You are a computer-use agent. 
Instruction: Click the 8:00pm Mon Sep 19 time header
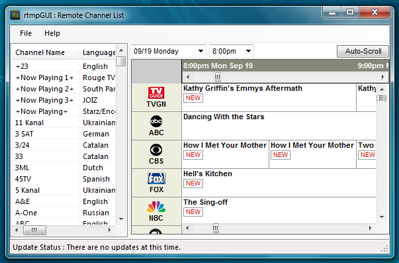click(x=218, y=66)
